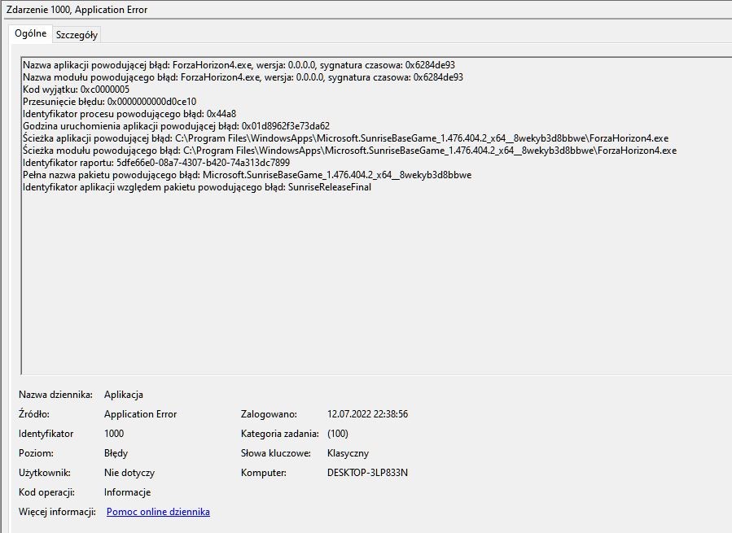The width and height of the screenshot is (732, 533).
Task: Click the 'Identyfikator raportu' line
Action: [156, 163]
